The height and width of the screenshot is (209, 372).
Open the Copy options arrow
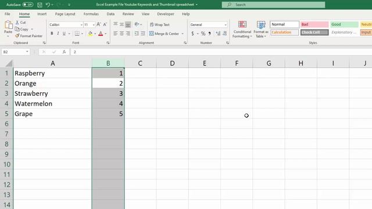[32, 29]
